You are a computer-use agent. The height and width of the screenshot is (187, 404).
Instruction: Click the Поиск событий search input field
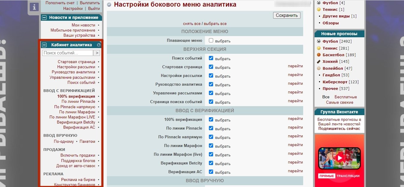(x=68, y=53)
